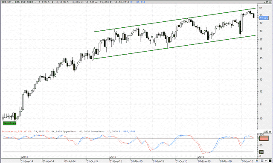Click the '01-Jul-14' date axis label
The image size is (273, 163).
70,161
